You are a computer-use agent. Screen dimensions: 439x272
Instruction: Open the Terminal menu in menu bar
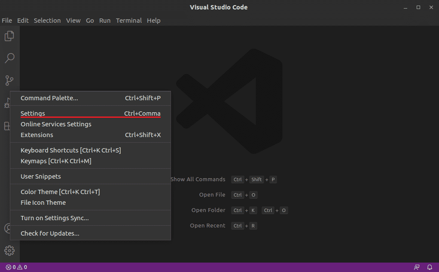click(128, 21)
